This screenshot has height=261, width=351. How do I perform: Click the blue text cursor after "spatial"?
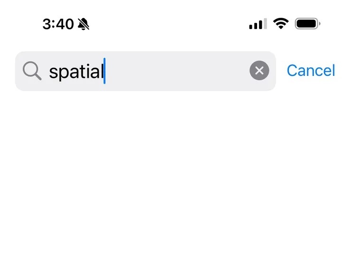click(x=104, y=71)
